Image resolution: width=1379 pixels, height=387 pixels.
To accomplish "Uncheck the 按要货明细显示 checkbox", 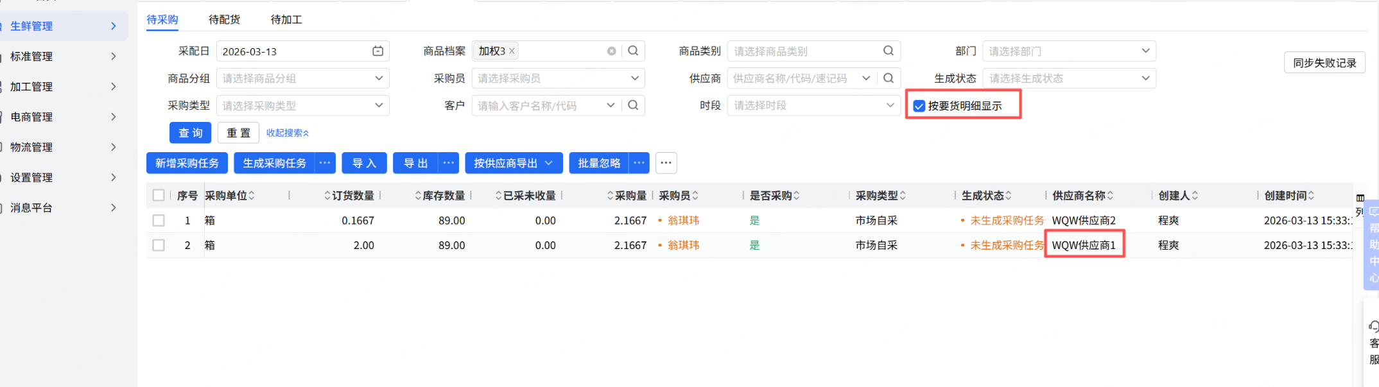I will 919,106.
